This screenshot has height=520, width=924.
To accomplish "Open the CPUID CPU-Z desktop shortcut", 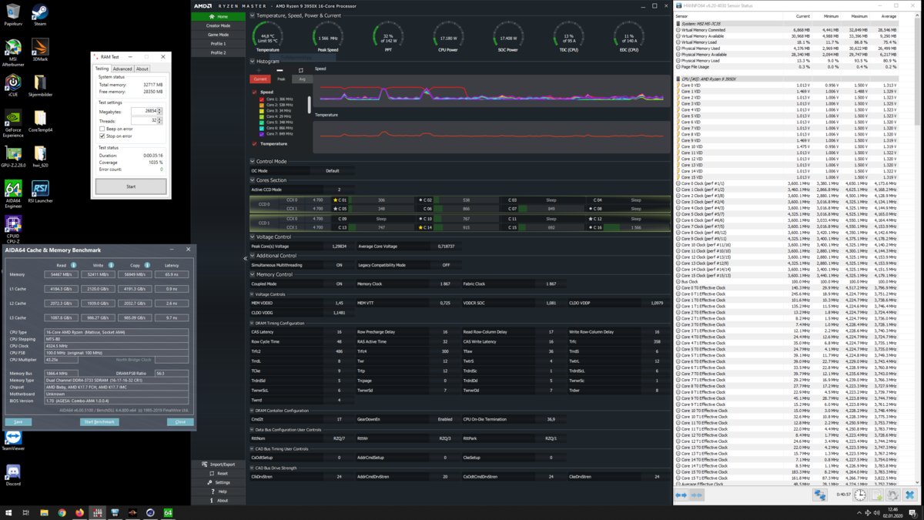I will tap(13, 229).
